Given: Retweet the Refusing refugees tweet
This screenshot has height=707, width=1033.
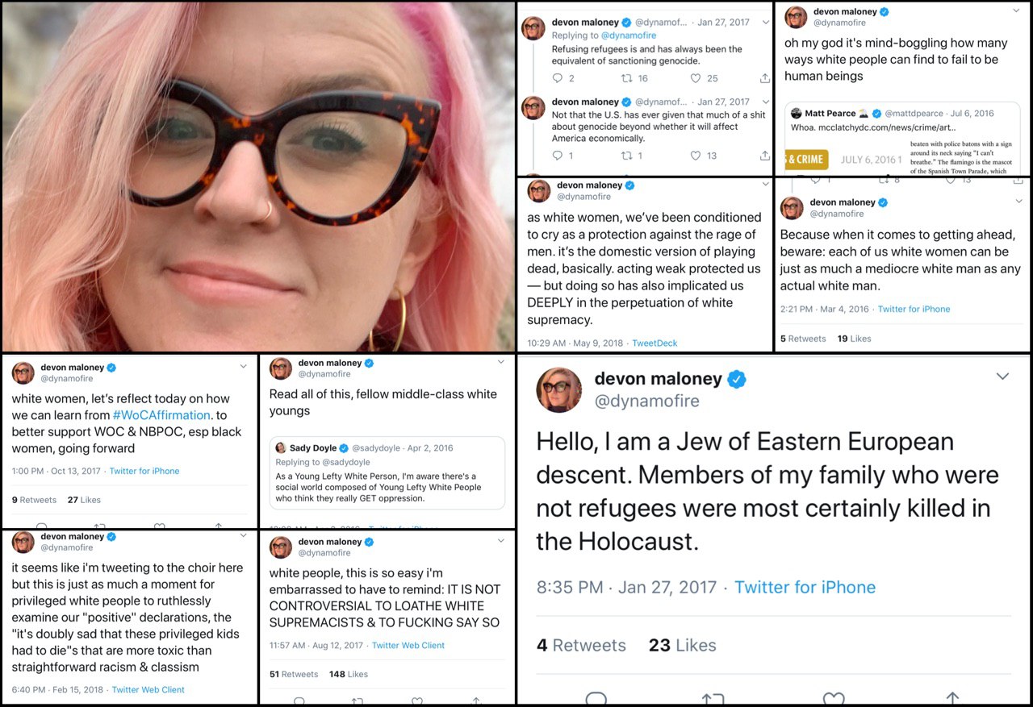Looking at the screenshot, I should click(x=625, y=78).
